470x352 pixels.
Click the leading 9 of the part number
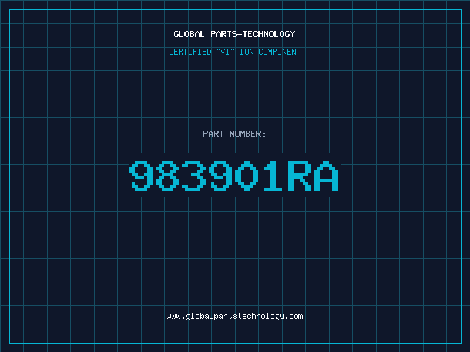point(140,175)
